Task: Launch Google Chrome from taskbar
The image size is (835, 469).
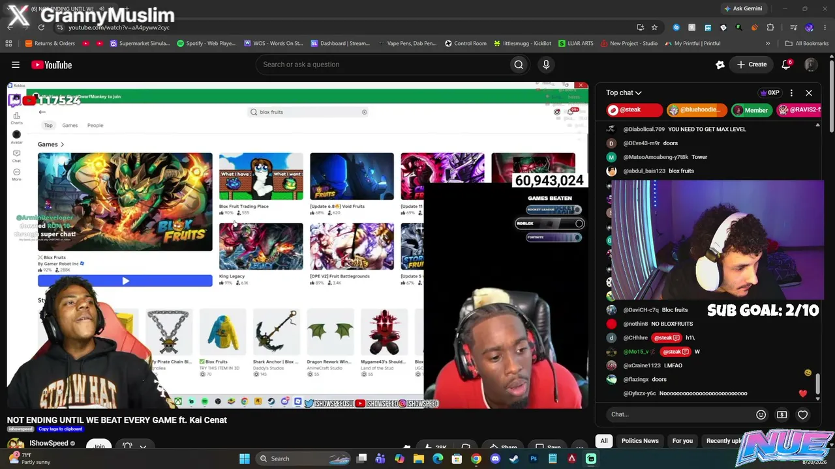Action: tap(476, 459)
